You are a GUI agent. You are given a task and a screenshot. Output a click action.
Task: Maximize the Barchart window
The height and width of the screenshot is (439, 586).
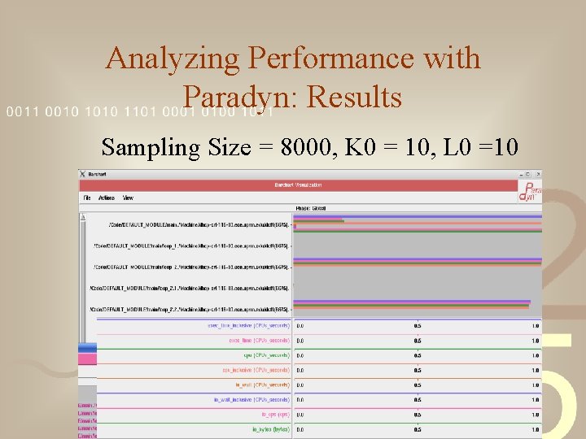click(528, 174)
